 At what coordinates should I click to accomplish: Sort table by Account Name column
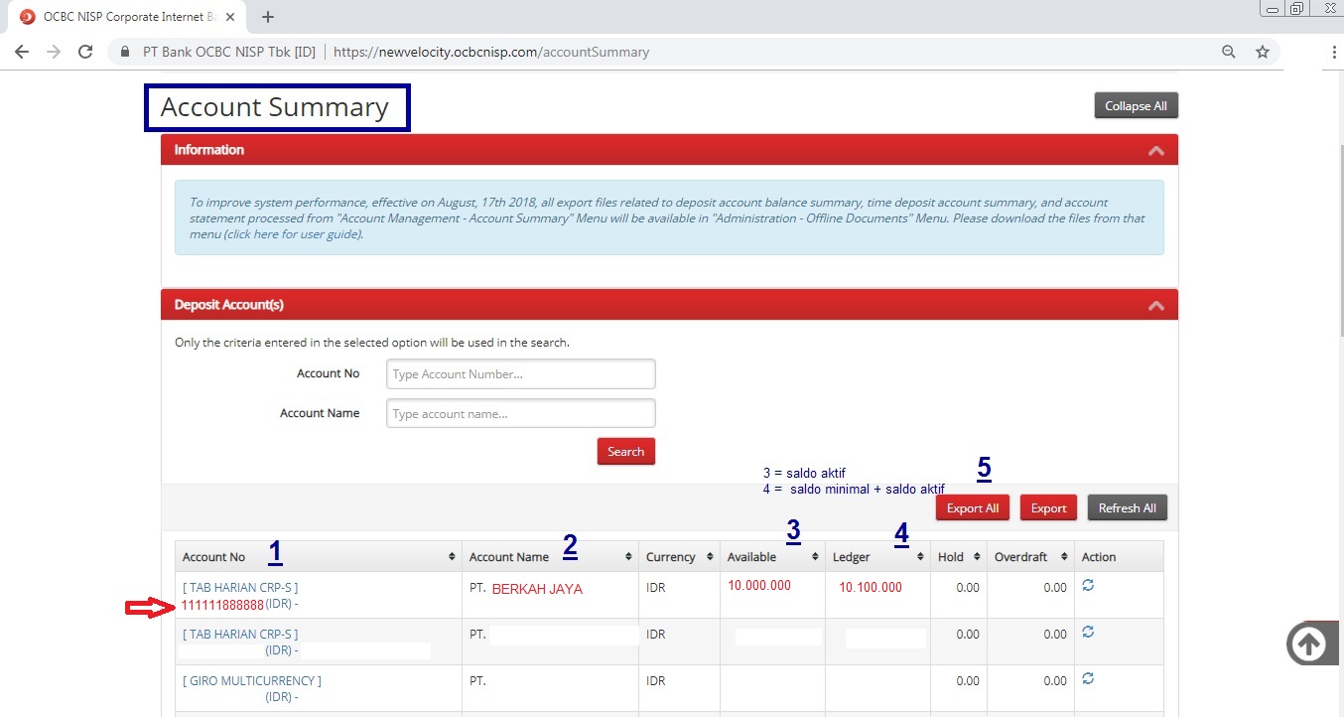628,557
